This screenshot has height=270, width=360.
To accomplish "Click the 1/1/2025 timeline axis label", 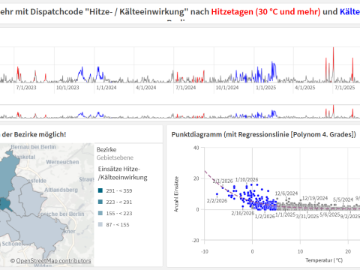I will click(x=266, y=88).
